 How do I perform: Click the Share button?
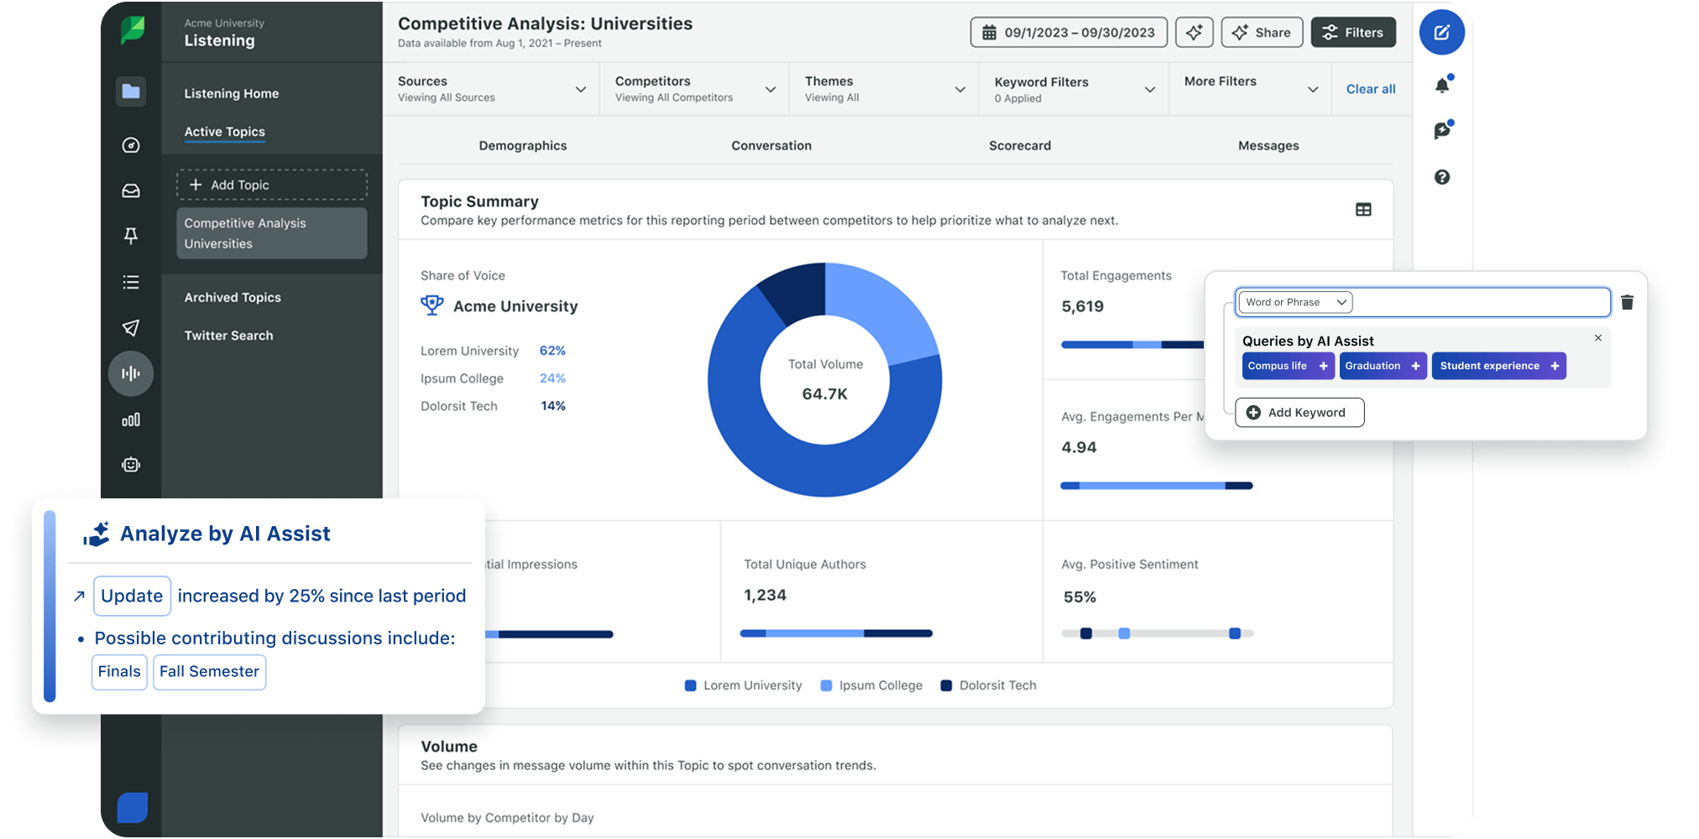point(1262,32)
